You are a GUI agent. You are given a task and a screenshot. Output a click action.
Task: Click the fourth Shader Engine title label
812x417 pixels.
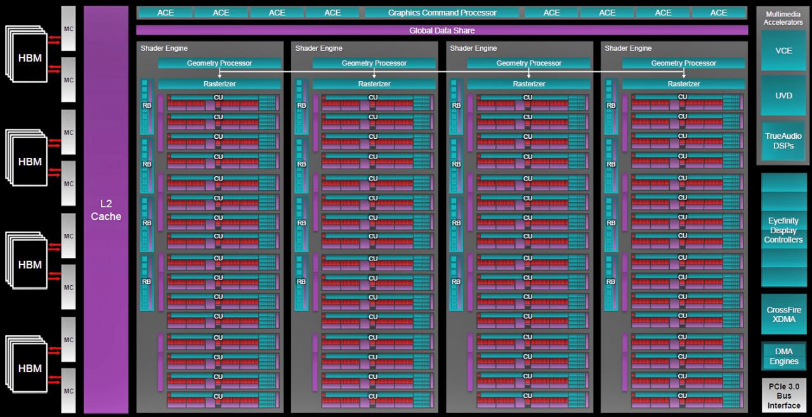628,48
